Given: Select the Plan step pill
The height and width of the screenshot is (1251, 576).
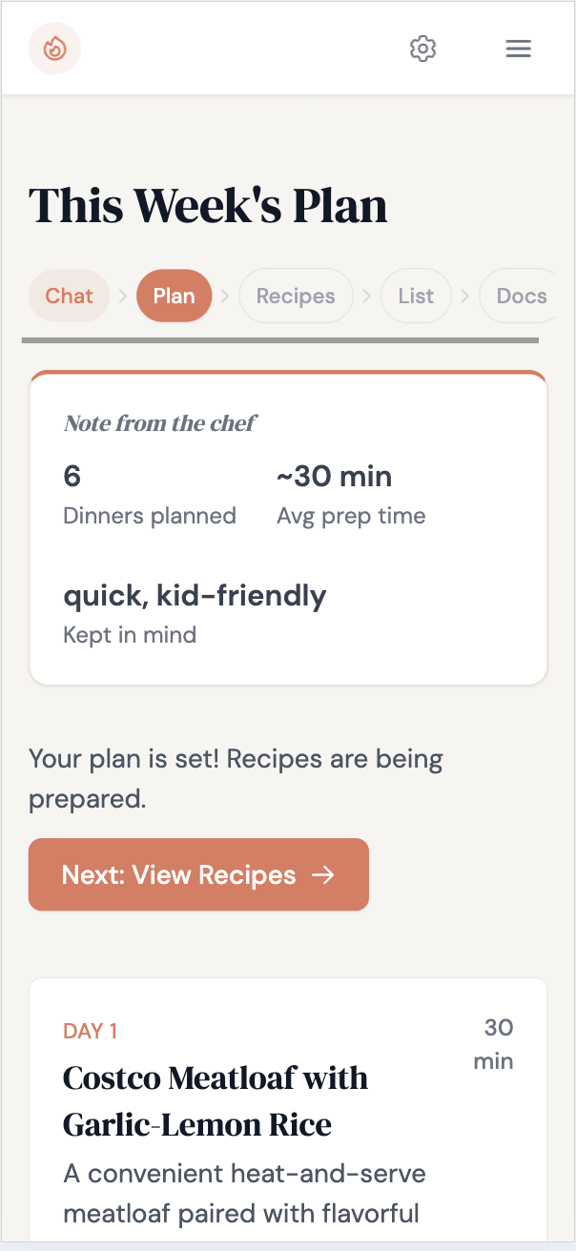Looking at the screenshot, I should (174, 296).
